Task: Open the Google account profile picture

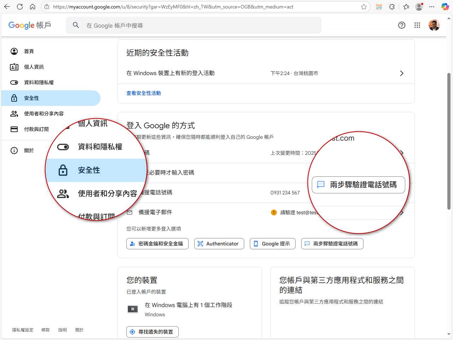Action: click(434, 25)
